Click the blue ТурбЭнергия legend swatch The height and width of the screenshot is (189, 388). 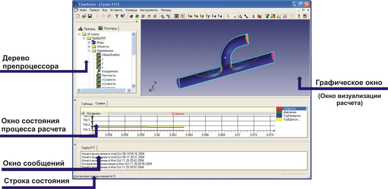point(279,116)
